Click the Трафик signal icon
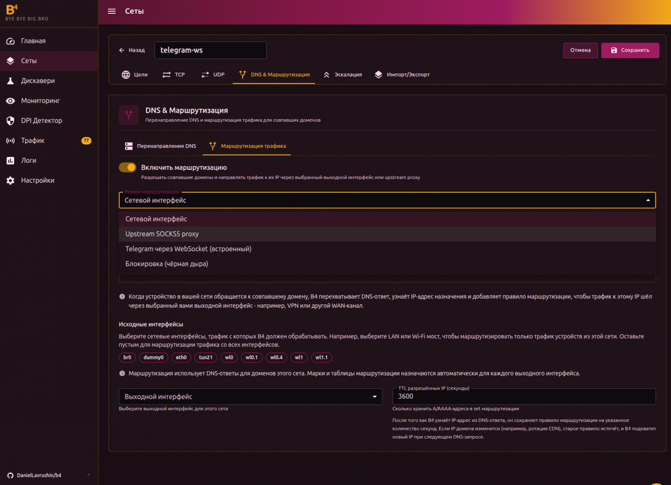Image resolution: width=671 pixels, height=485 pixels. point(10,141)
